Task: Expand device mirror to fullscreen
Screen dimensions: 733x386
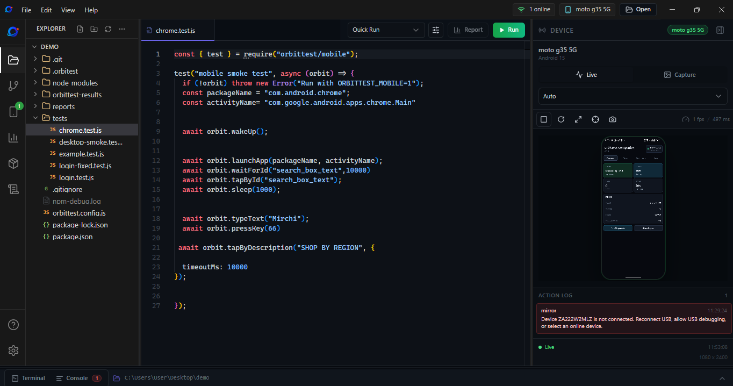Action: (x=578, y=119)
